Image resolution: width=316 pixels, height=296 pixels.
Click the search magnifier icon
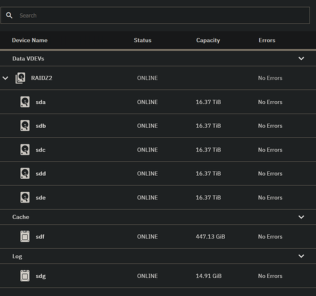pos(9,15)
